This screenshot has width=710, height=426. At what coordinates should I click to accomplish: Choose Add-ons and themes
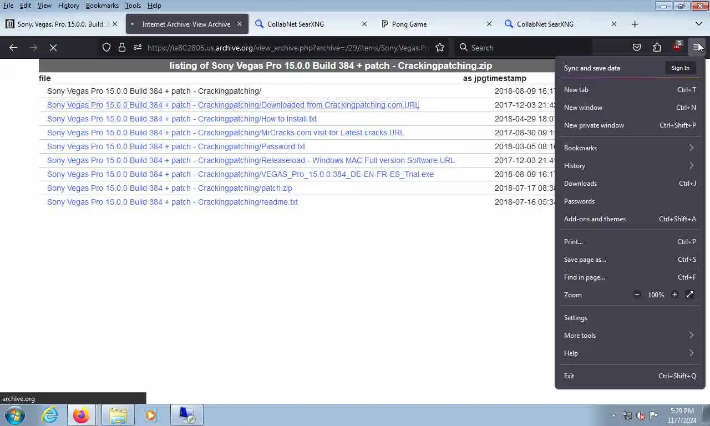coord(630,219)
